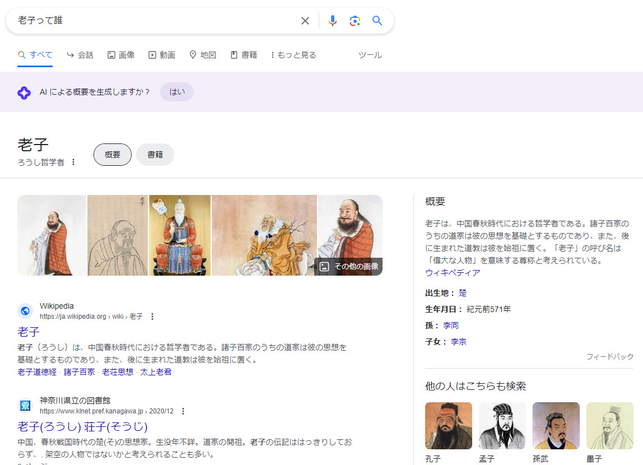The width and height of the screenshot is (643, 465).
Task: Open the 孫武 portrait thumbnail
Action: [x=556, y=426]
